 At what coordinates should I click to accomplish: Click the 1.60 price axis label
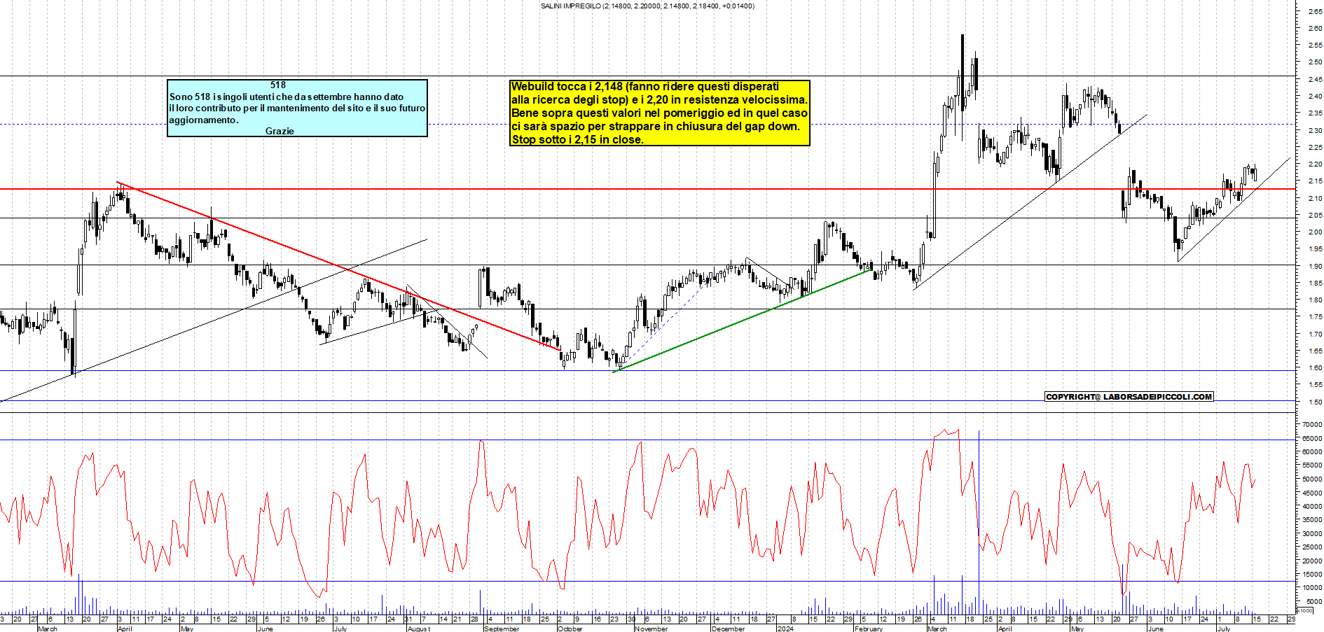[x=1315, y=367]
